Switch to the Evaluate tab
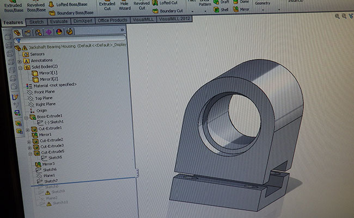 pyautogui.click(x=59, y=21)
